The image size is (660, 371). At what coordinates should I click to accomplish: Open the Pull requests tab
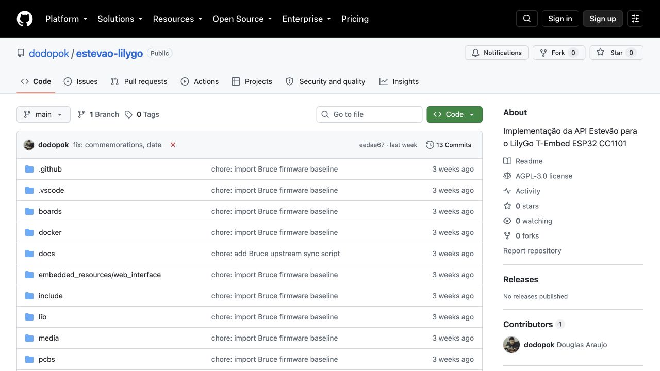tap(139, 81)
